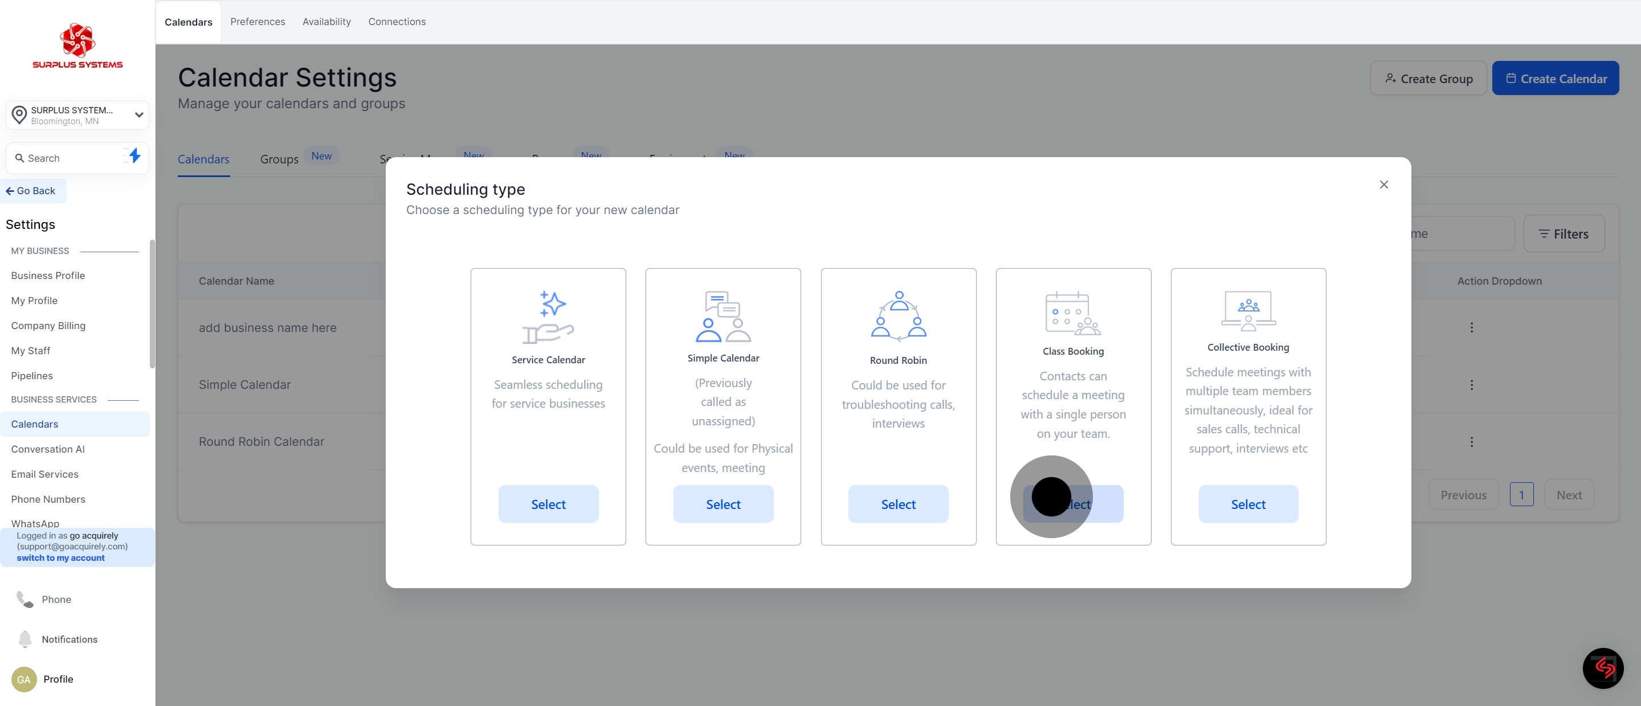Click the Collective Booking screen icon
This screenshot has height=706, width=1641.
pos(1248,311)
